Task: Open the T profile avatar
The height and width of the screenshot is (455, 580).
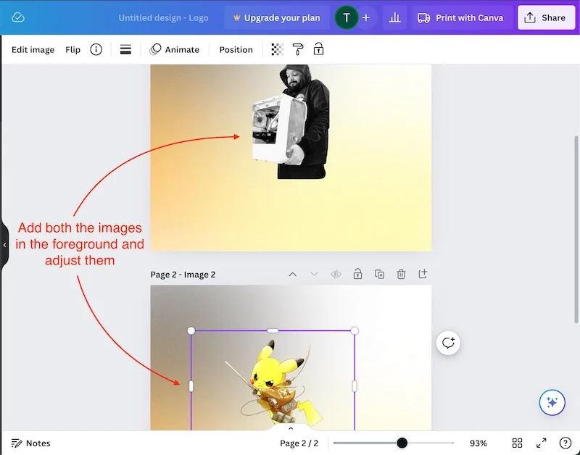Action: tap(347, 17)
